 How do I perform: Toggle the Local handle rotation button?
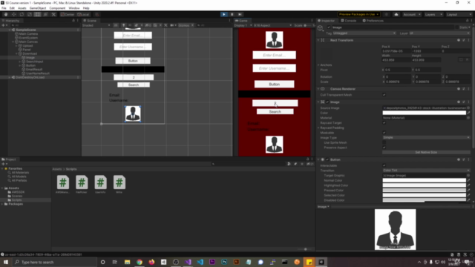coord(83,14)
